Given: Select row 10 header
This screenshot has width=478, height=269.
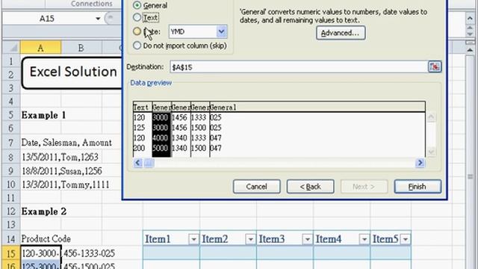Looking at the screenshot, I should coord(11,185).
